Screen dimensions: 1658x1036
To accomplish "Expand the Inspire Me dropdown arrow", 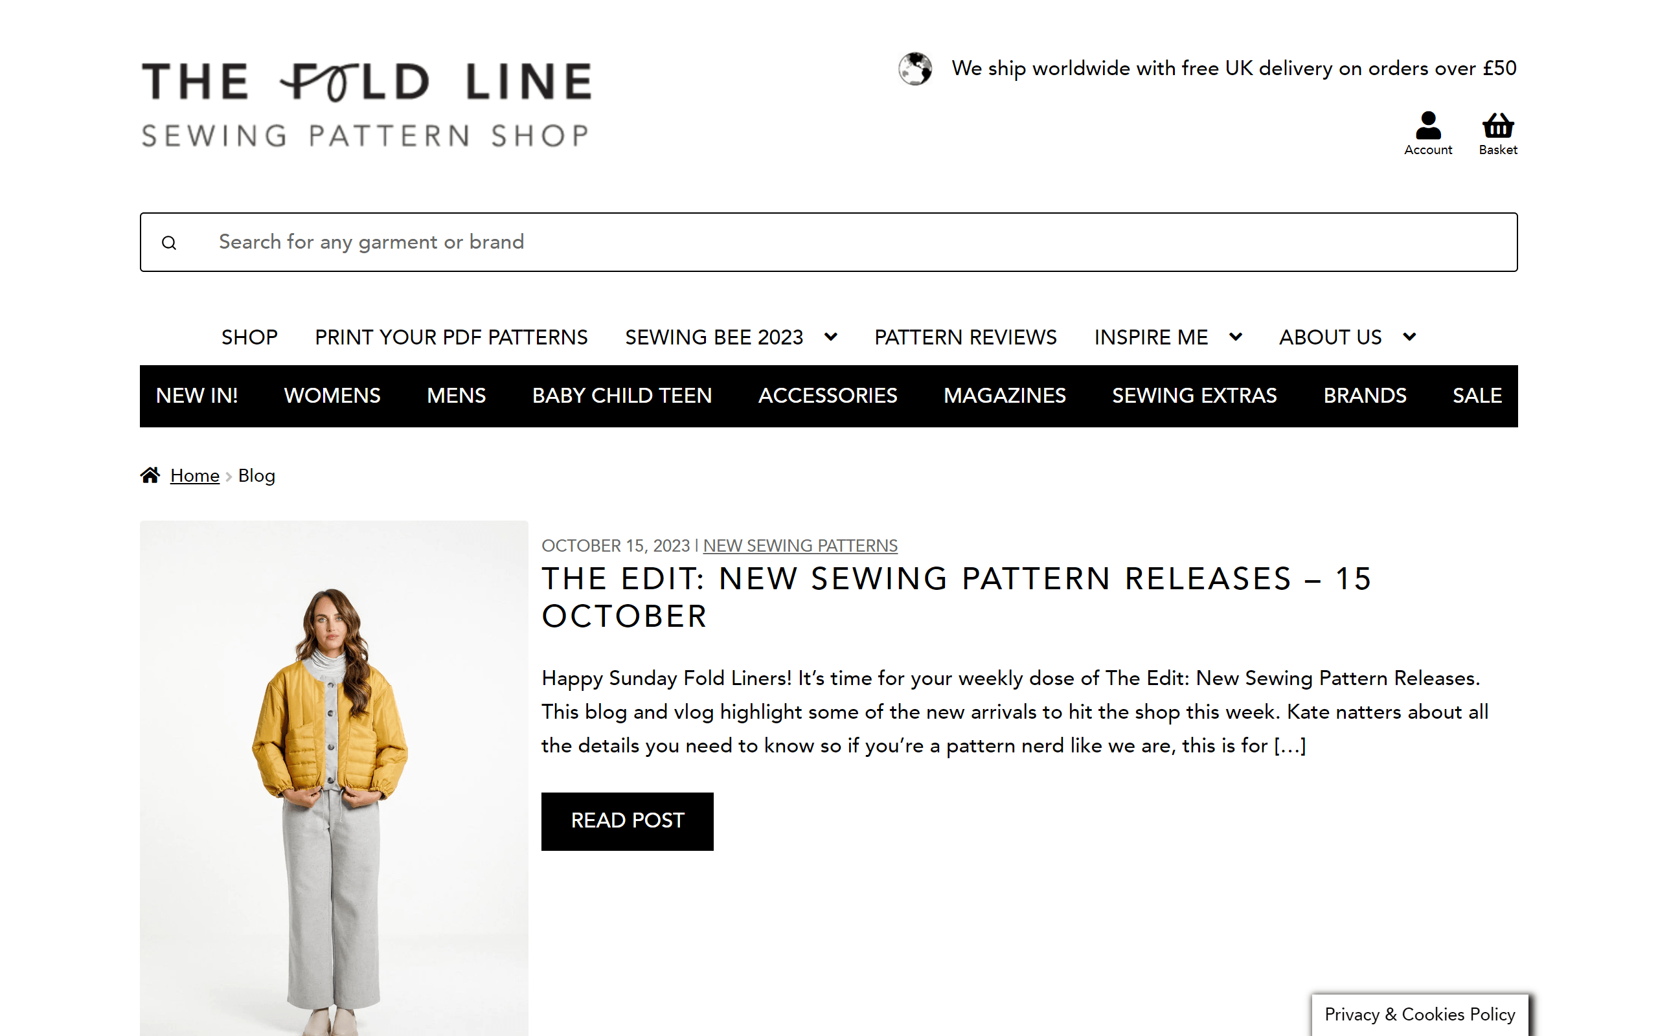I will (1235, 337).
